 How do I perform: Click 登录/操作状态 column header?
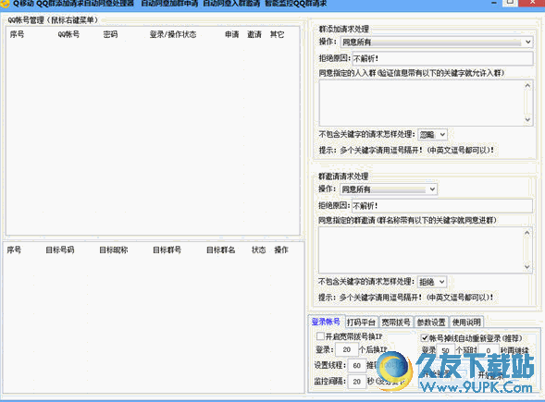pos(173,34)
